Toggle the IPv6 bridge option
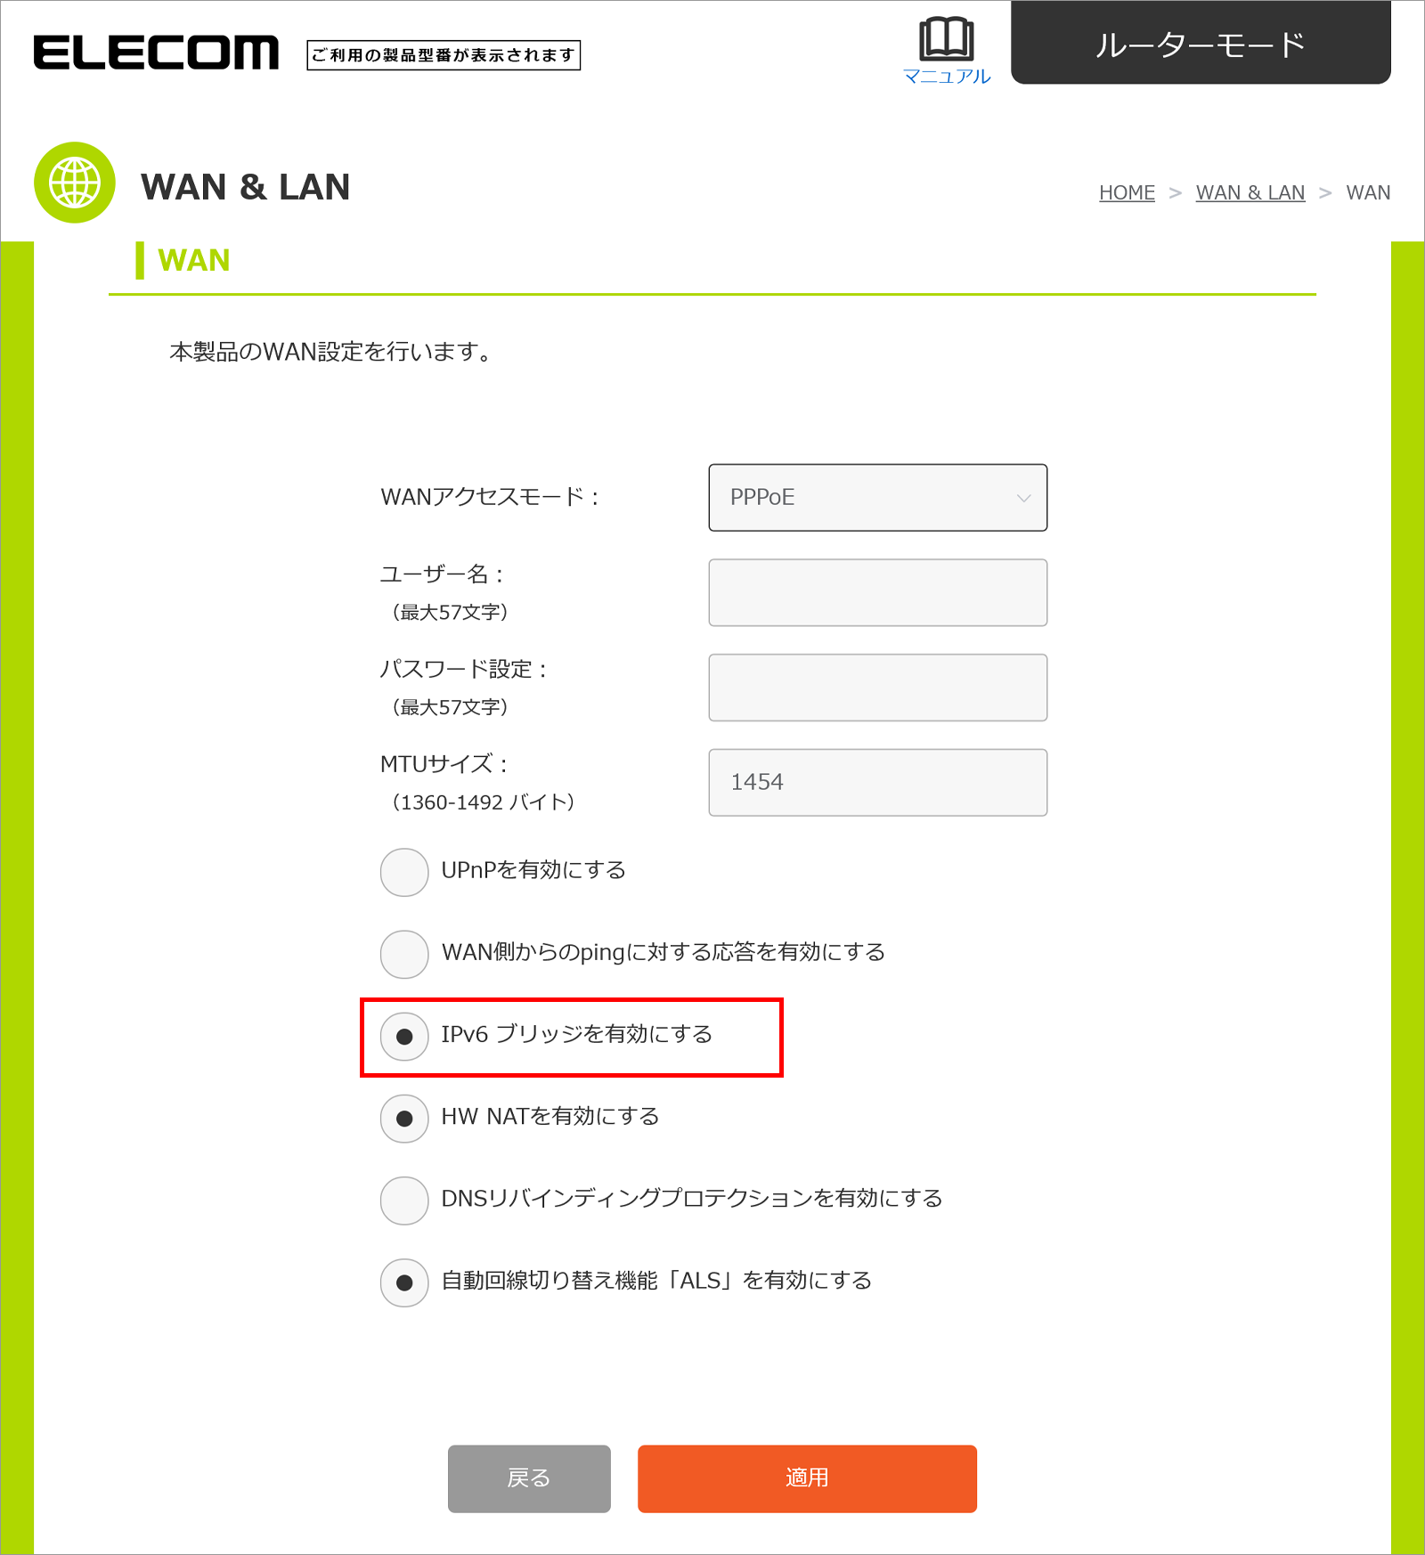 click(404, 1036)
